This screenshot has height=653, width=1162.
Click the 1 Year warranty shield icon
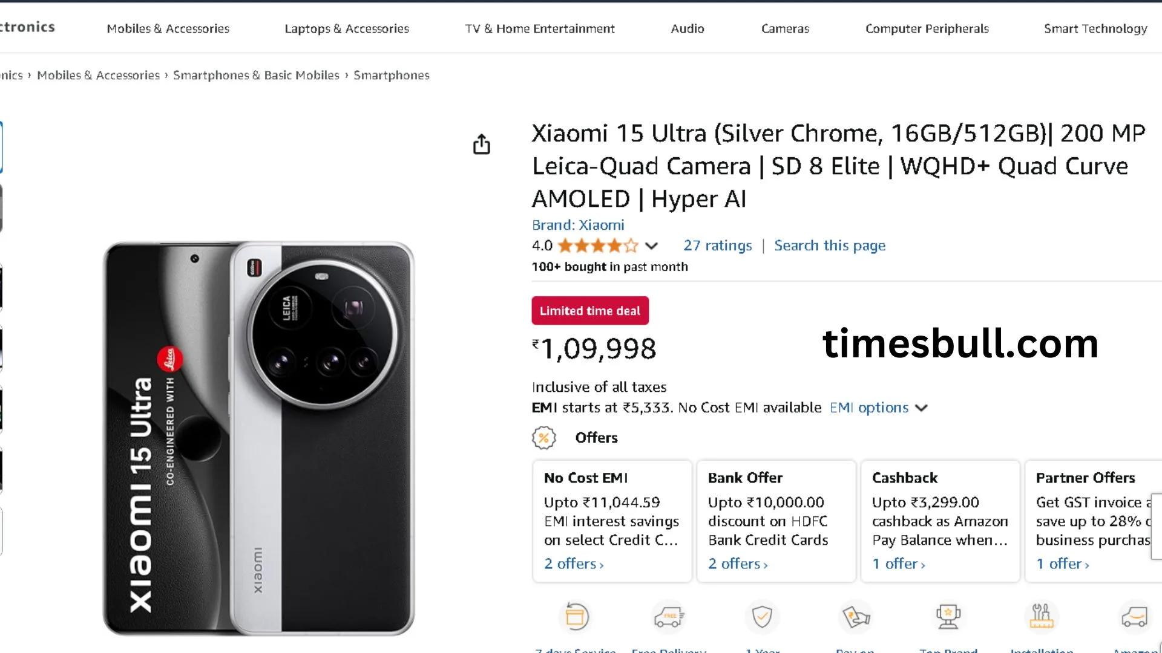pyautogui.click(x=762, y=617)
